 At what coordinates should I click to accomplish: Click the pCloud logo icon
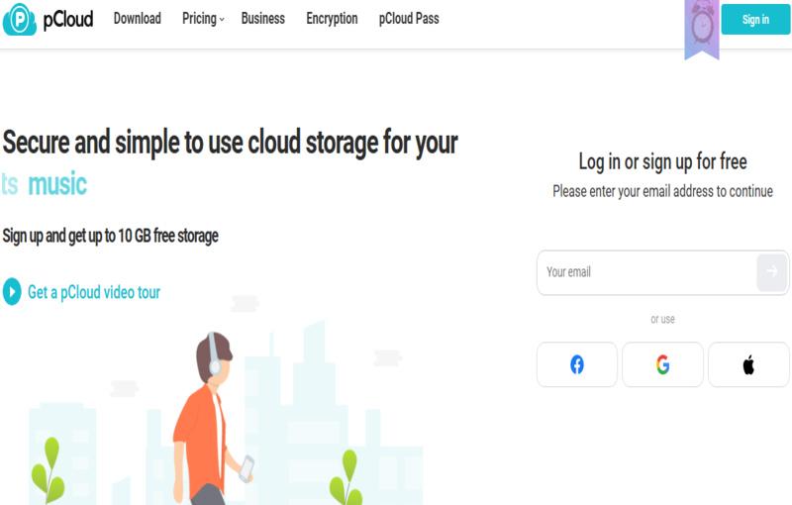[19, 19]
